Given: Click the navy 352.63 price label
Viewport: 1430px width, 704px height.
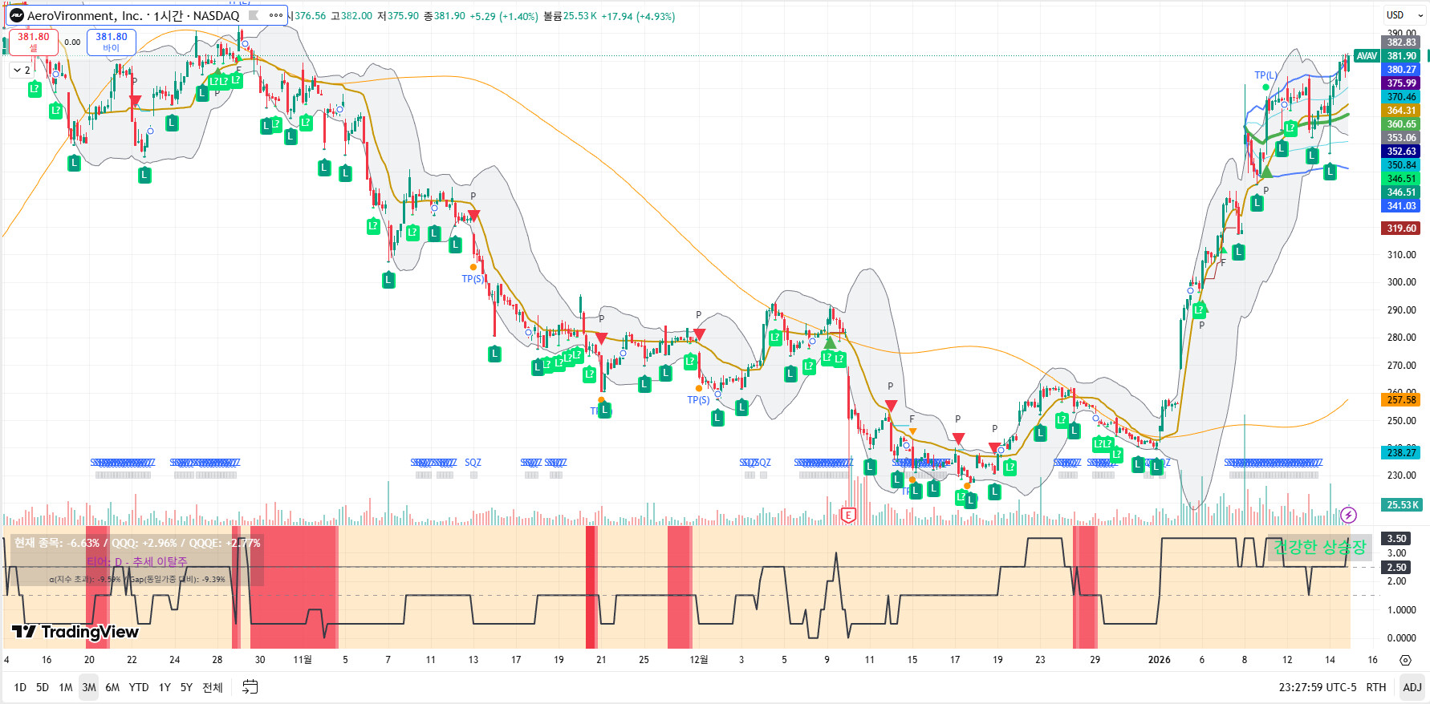Looking at the screenshot, I should (1402, 152).
